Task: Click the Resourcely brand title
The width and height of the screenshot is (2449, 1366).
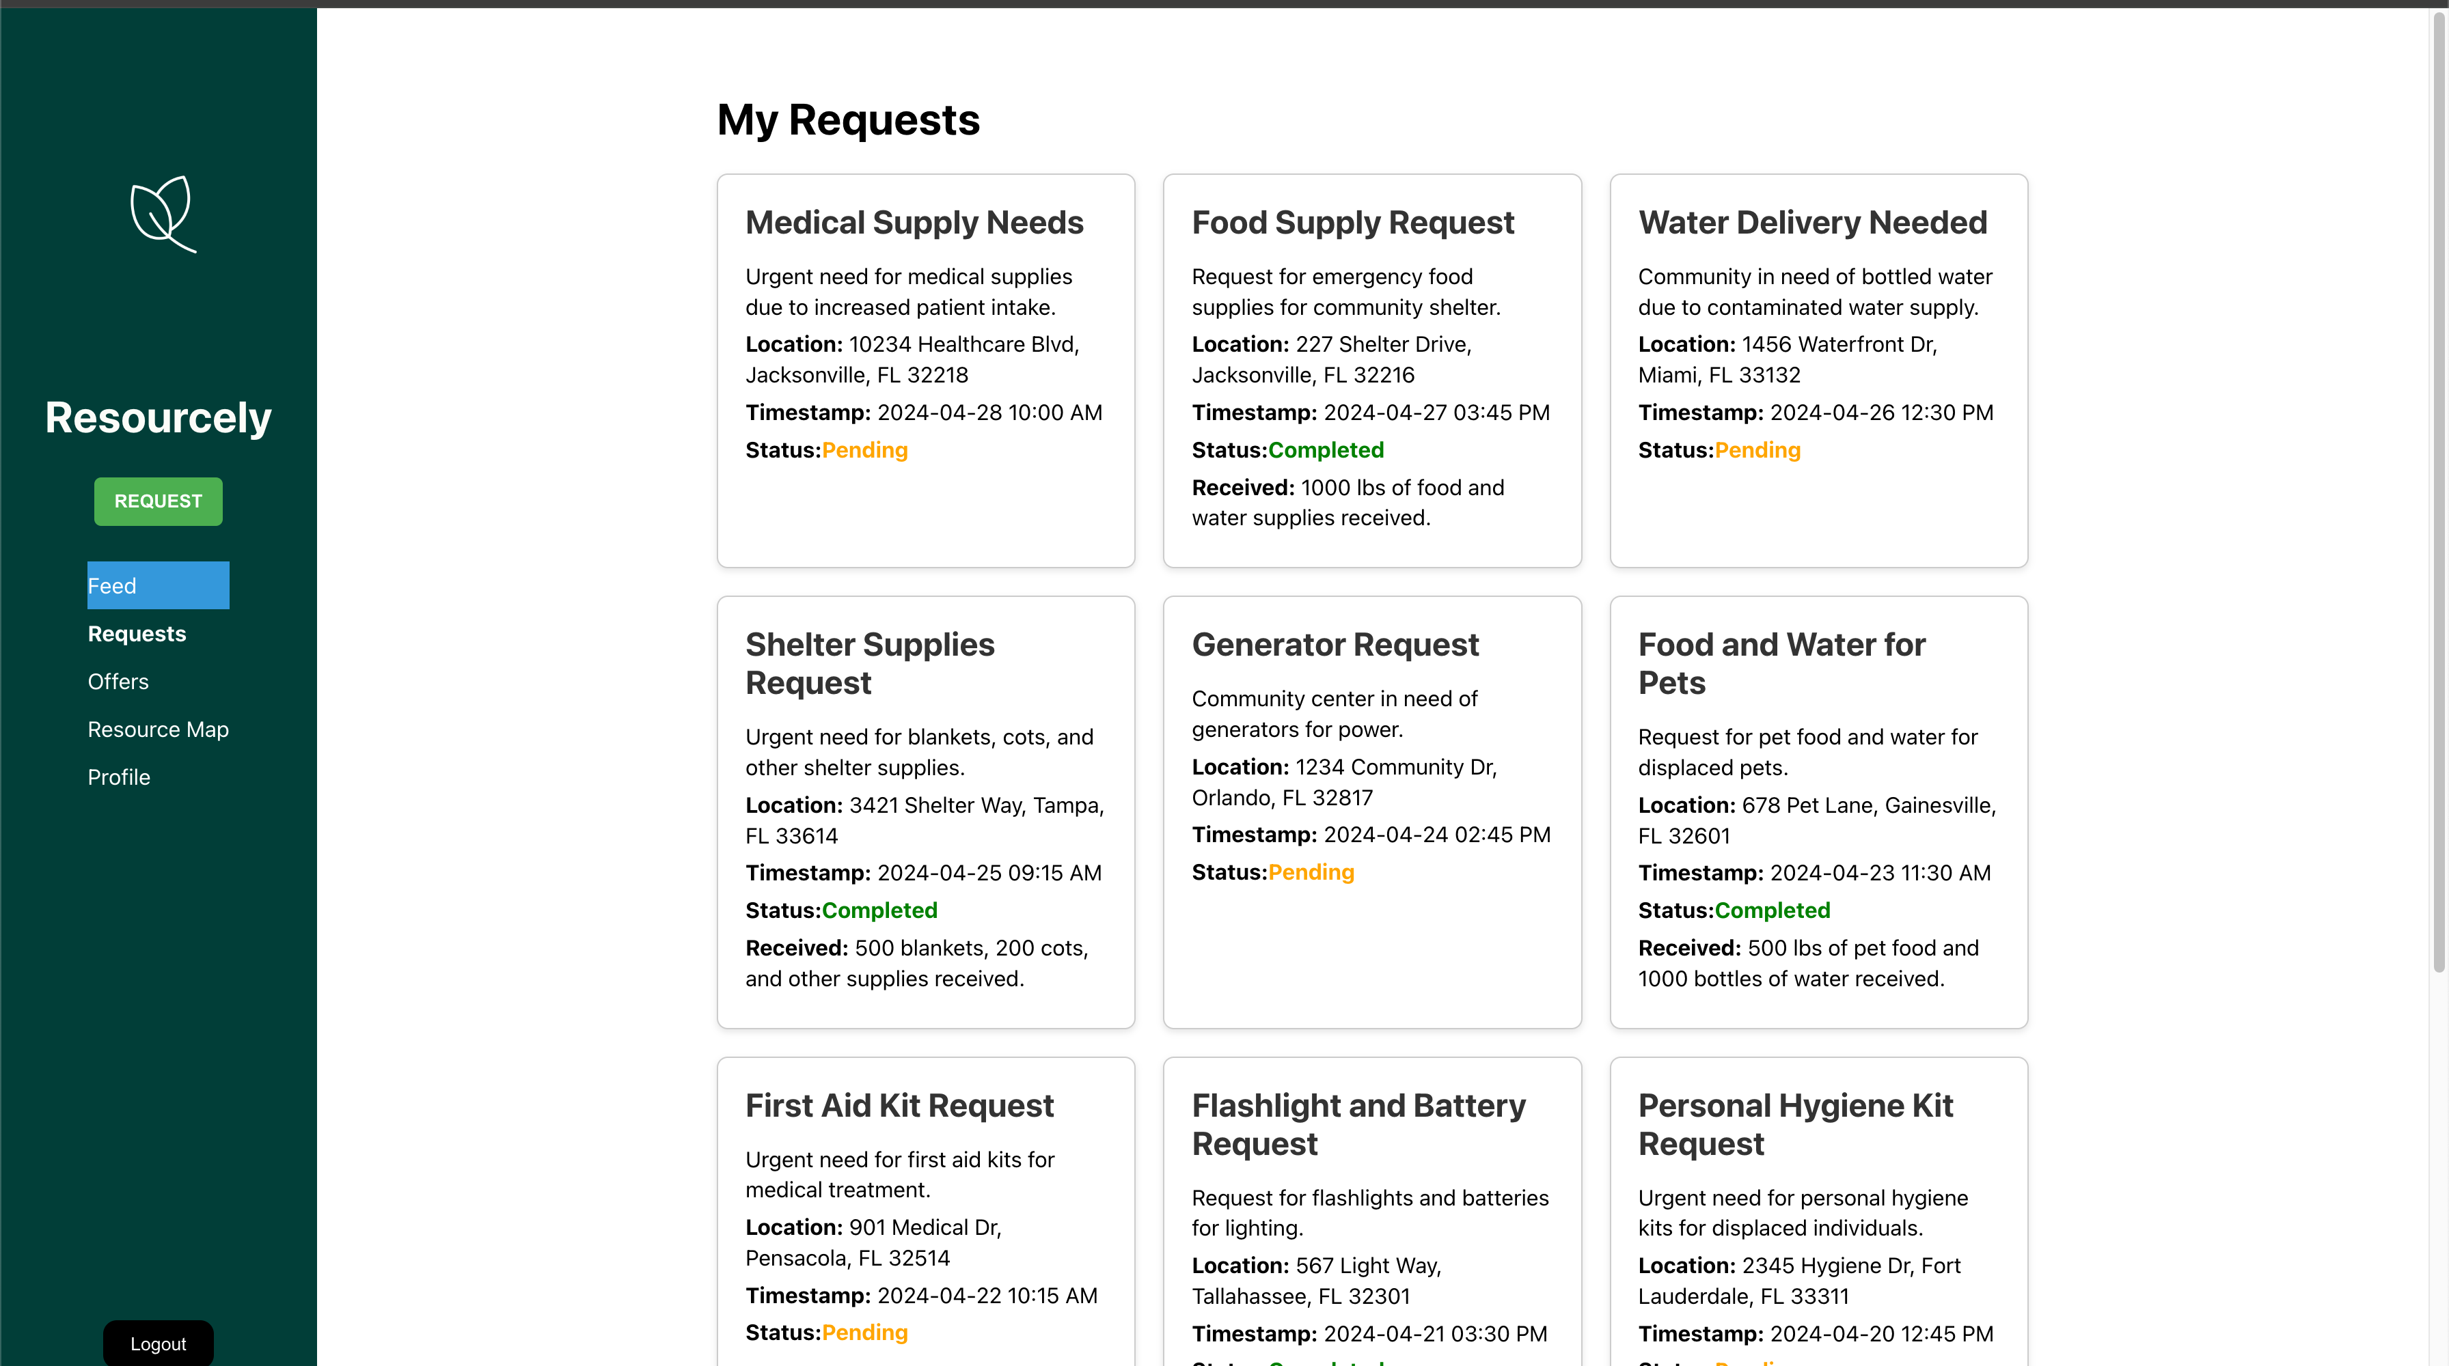Action: [x=158, y=418]
